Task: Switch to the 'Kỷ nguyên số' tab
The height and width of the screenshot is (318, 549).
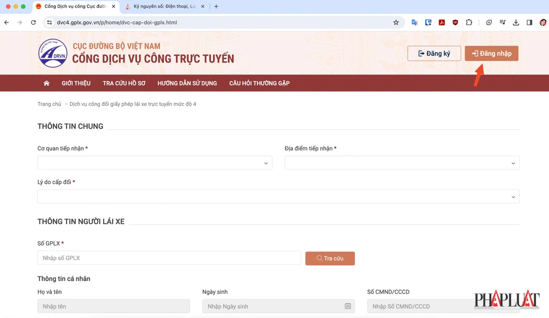Action: [162, 7]
